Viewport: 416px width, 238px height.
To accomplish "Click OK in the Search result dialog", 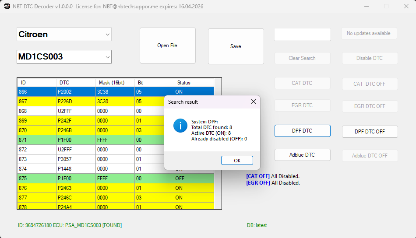I will point(237,161).
